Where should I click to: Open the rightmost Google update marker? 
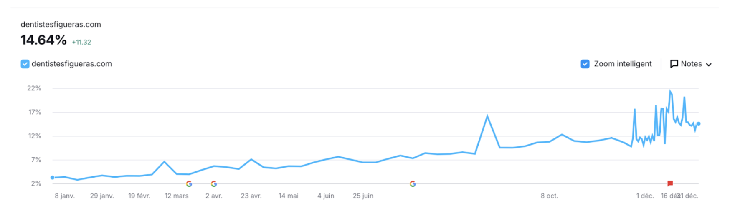[413, 184]
